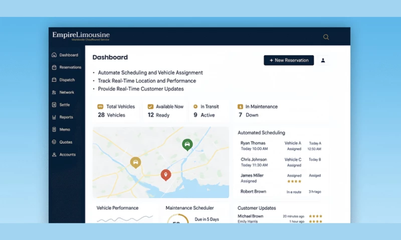The width and height of the screenshot is (401, 240).
Task: Select the green car marker on map
Action: pyautogui.click(x=187, y=145)
